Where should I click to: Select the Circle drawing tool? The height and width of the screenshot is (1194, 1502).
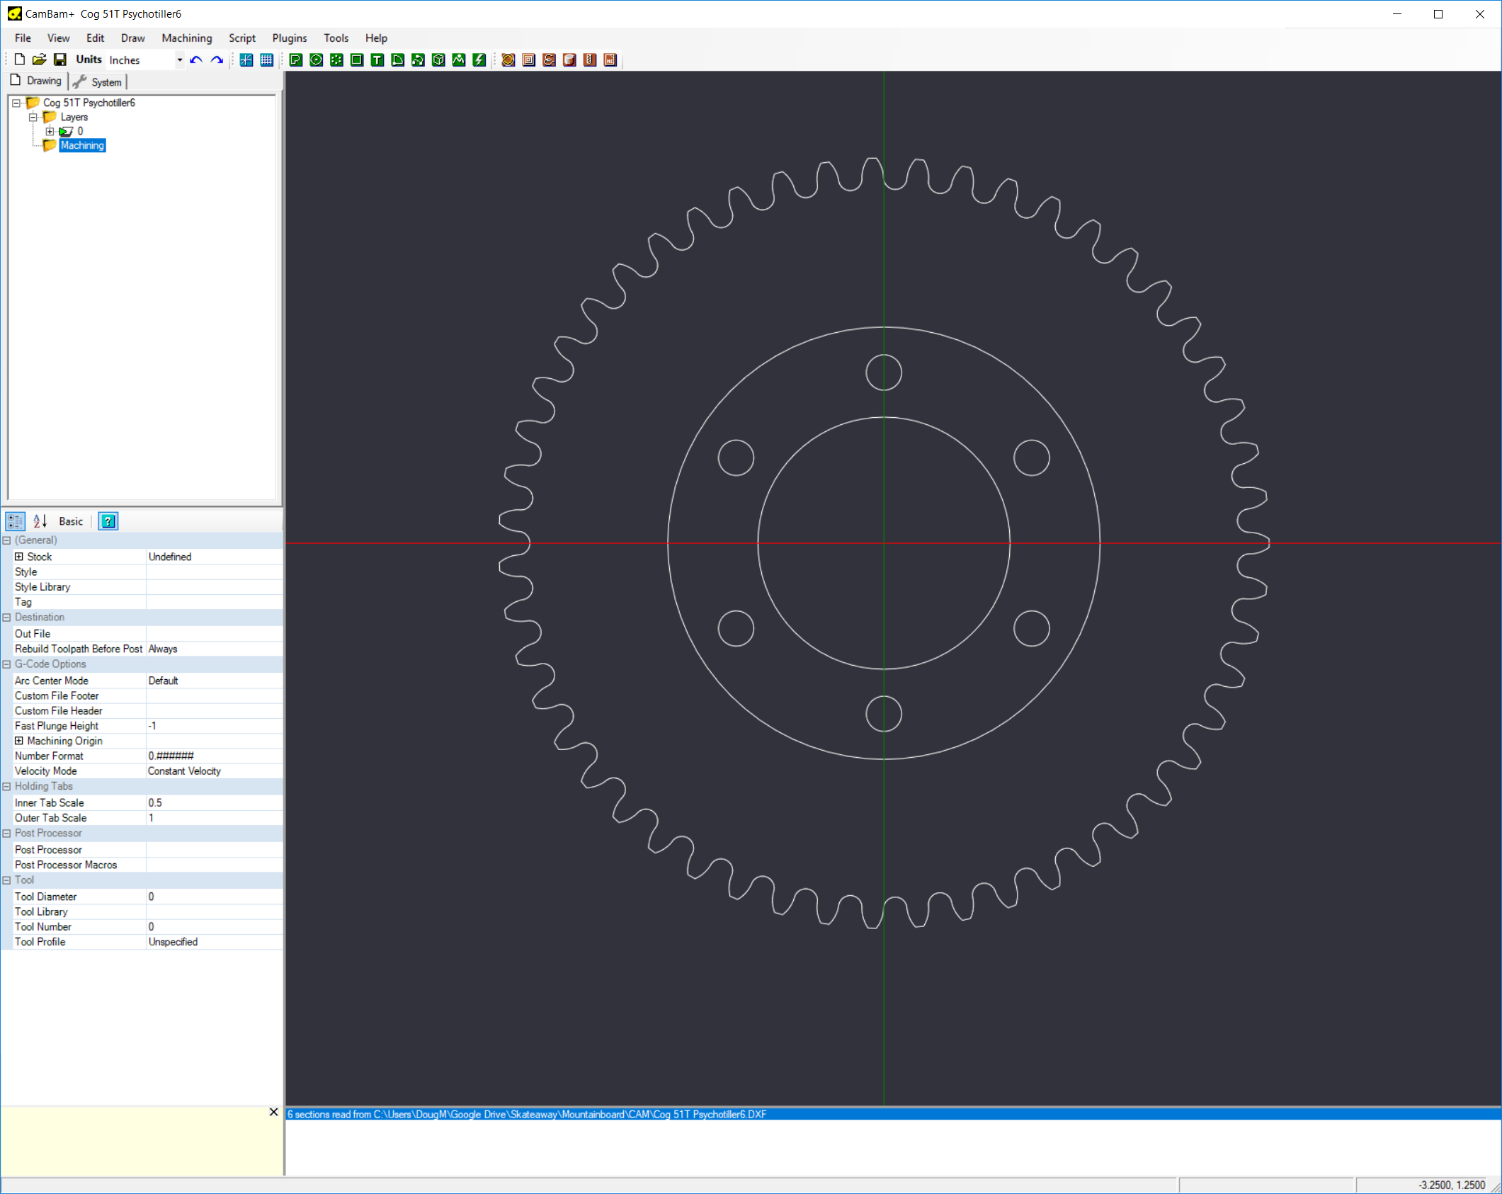pos(317,60)
